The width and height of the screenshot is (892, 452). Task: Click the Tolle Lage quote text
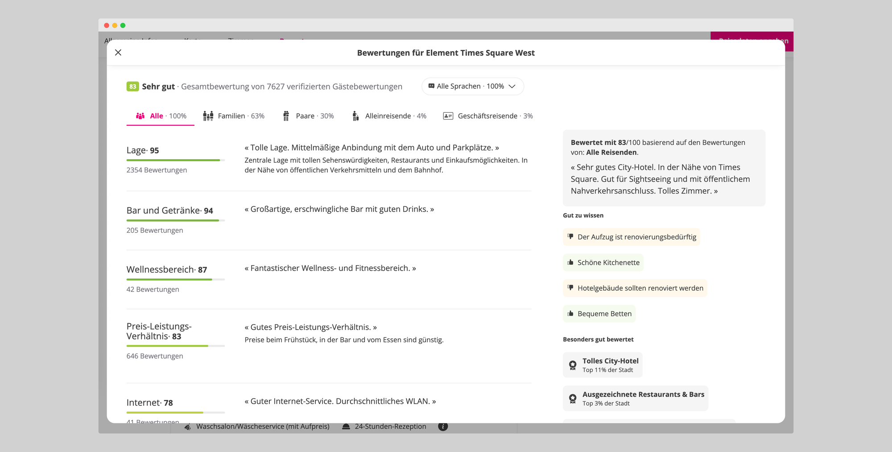tap(372, 148)
